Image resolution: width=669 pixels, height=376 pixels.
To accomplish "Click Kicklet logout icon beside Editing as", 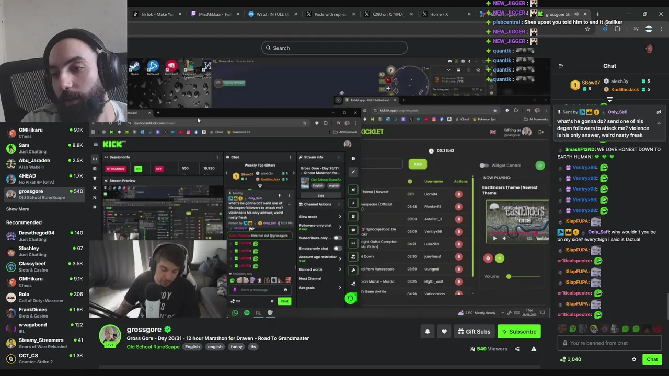I will [x=541, y=132].
